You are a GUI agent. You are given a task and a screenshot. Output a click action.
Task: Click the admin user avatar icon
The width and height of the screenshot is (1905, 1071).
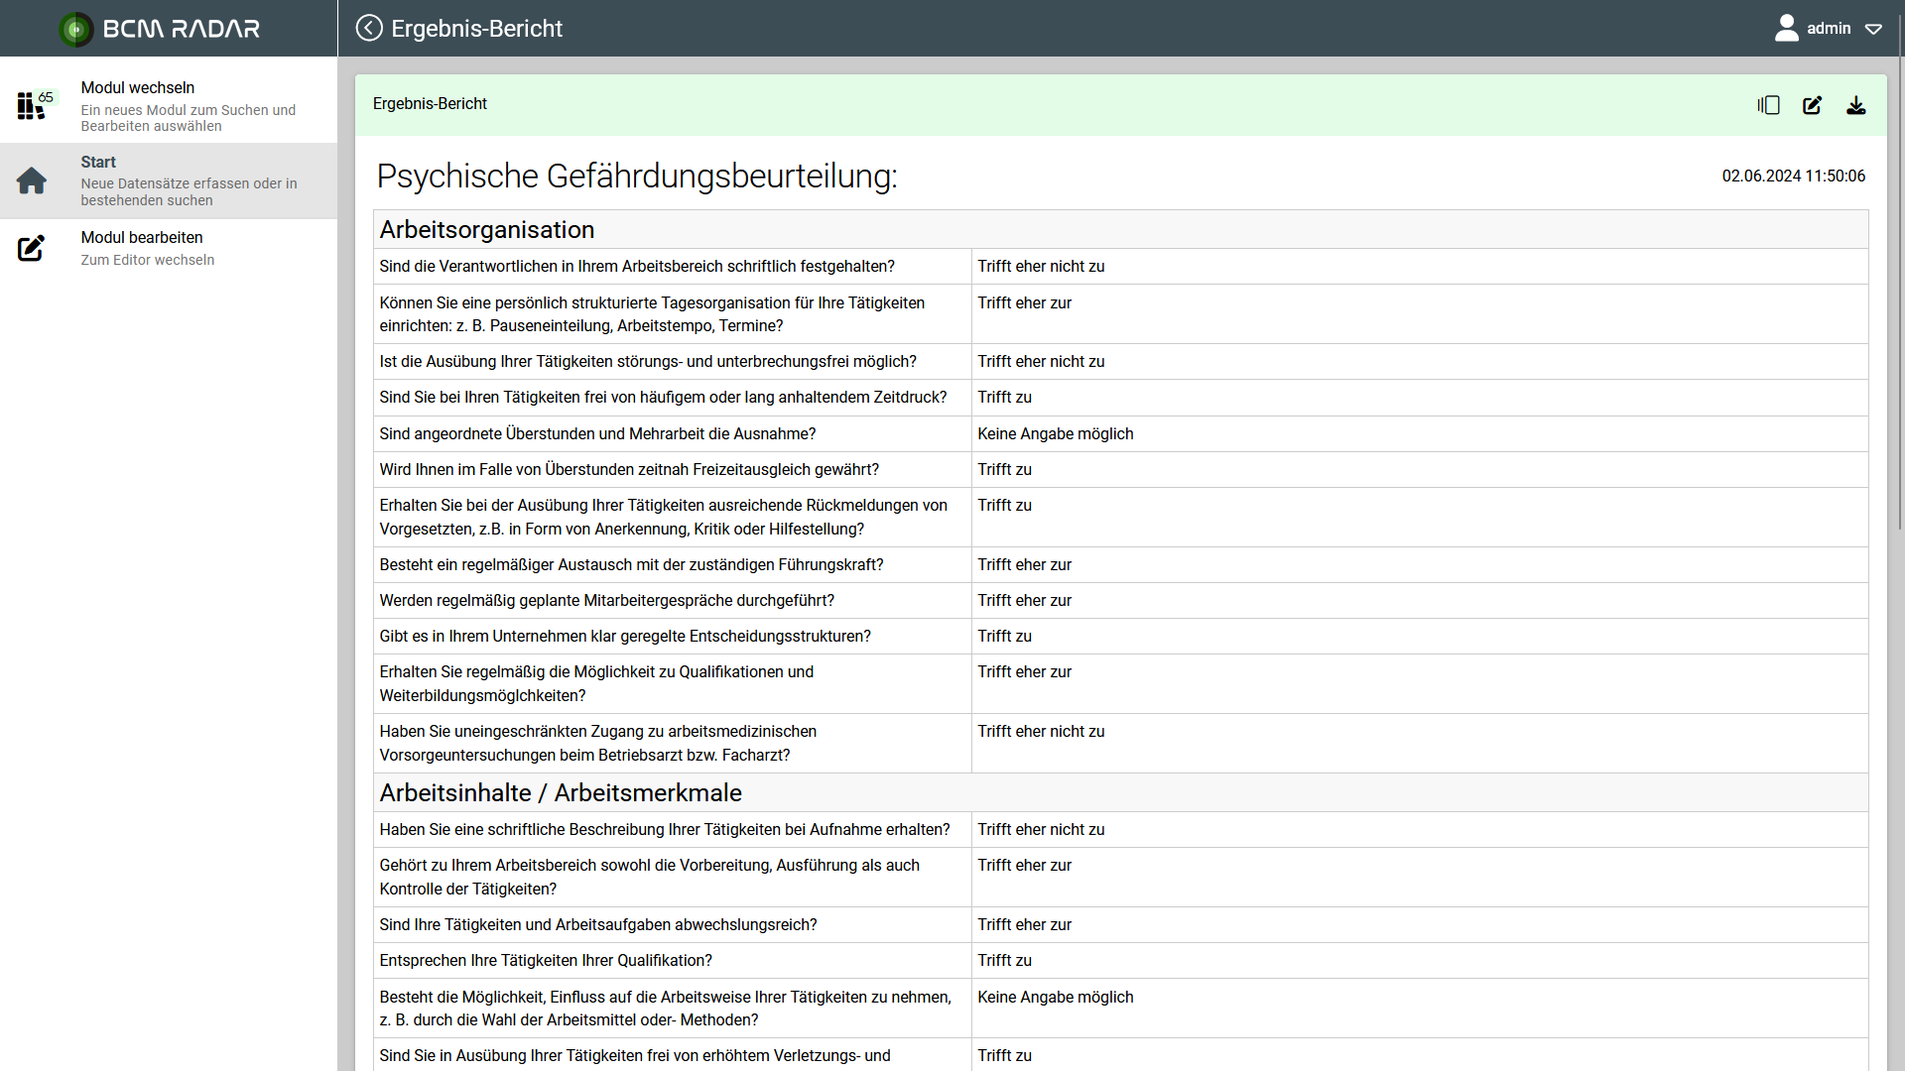coord(1786,28)
